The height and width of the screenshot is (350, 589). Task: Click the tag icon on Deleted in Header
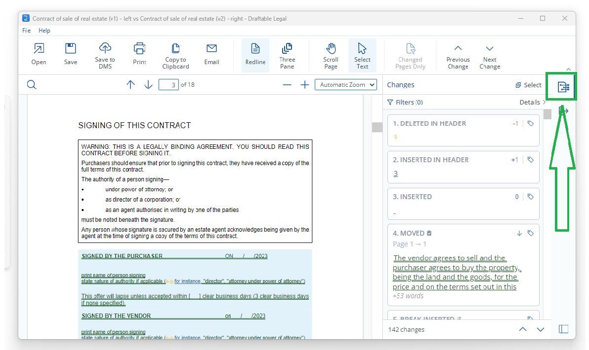tap(531, 124)
